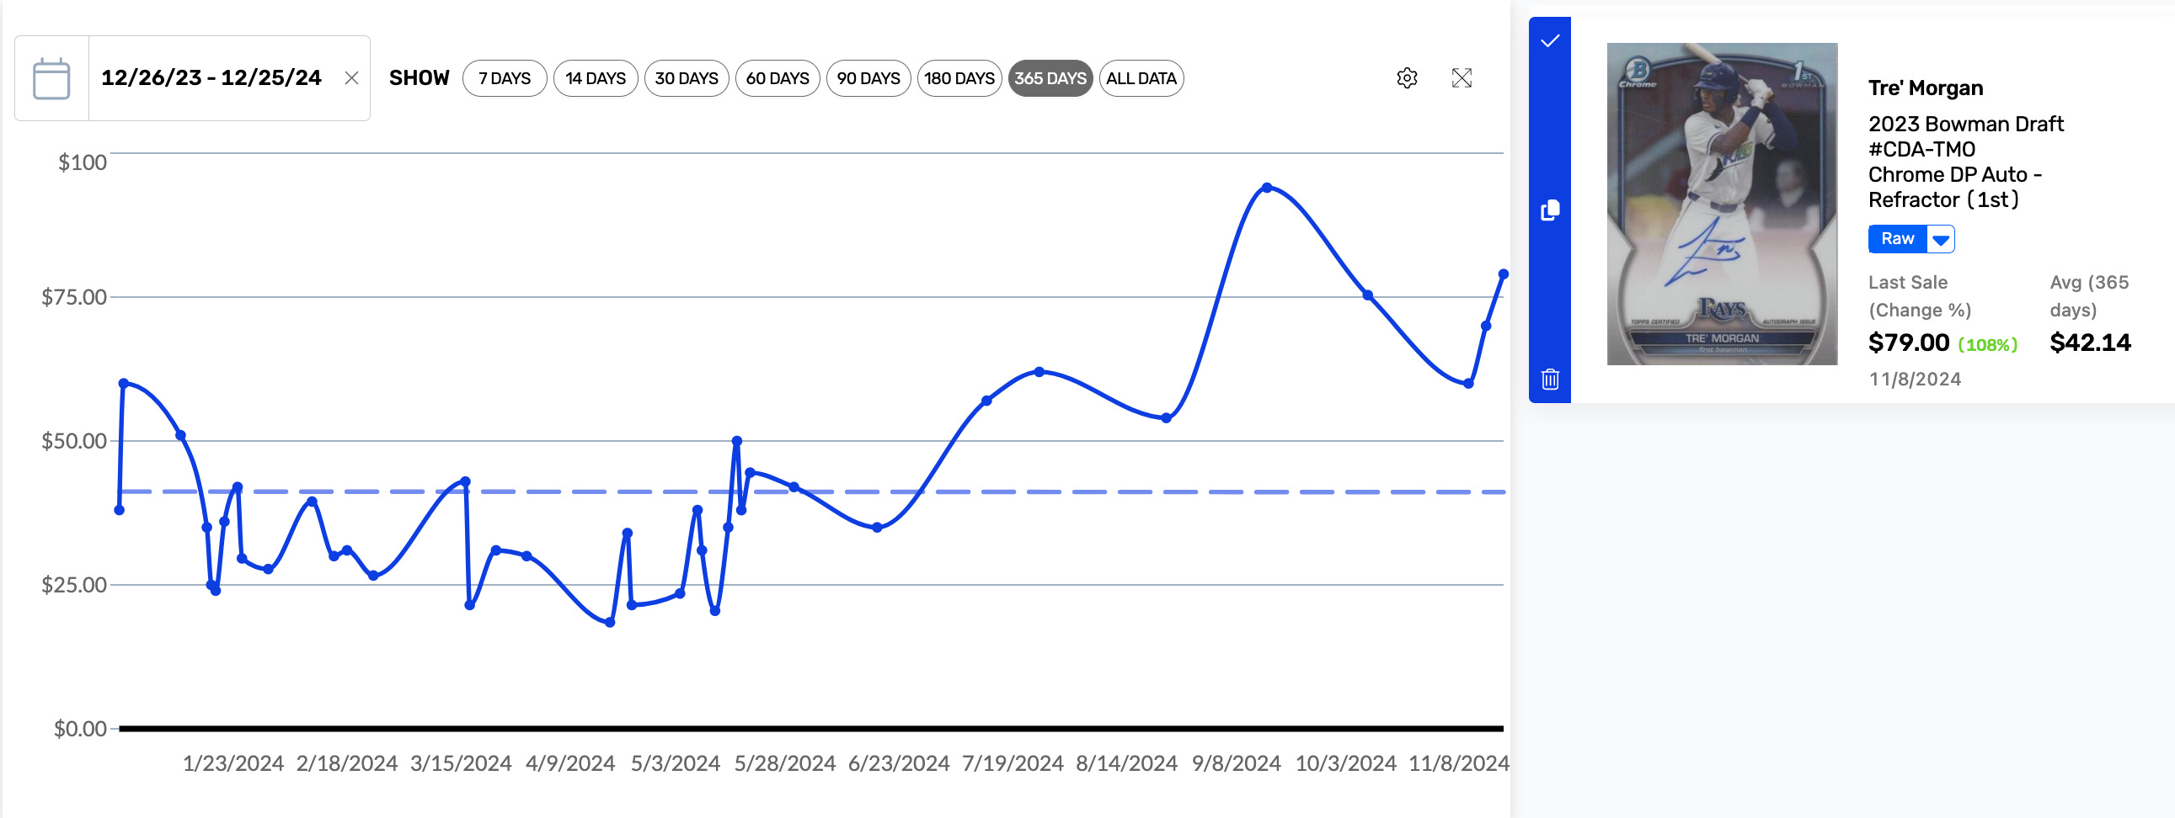This screenshot has height=818, width=2175.
Task: Select the 108% change percentage
Action: point(1987,344)
